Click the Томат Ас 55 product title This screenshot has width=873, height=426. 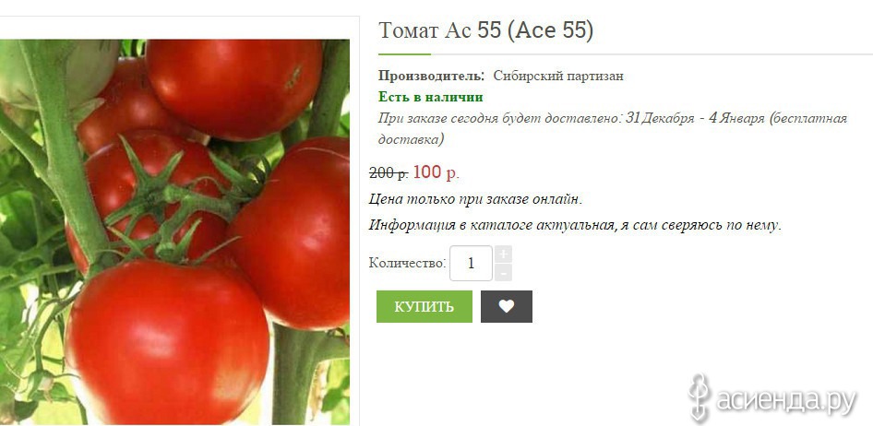pos(486,30)
